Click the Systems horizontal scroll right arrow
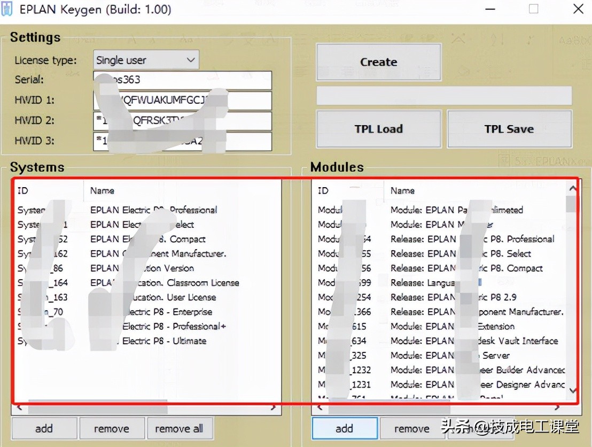Screen dimensions: 592x447 pyautogui.click(x=274, y=408)
